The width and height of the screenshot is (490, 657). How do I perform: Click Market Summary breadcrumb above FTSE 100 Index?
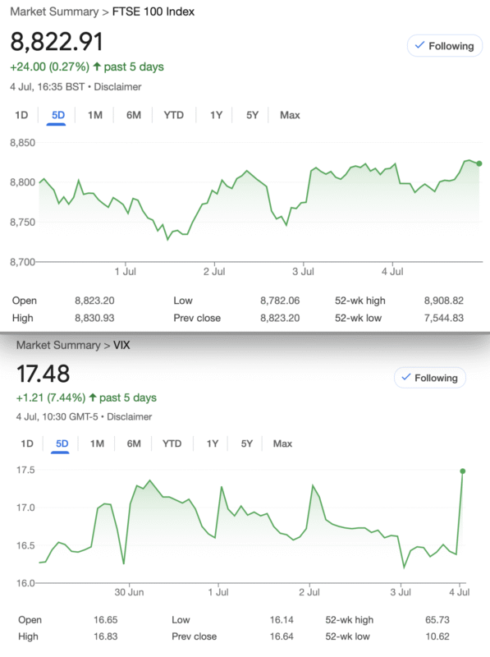pyautogui.click(x=54, y=11)
